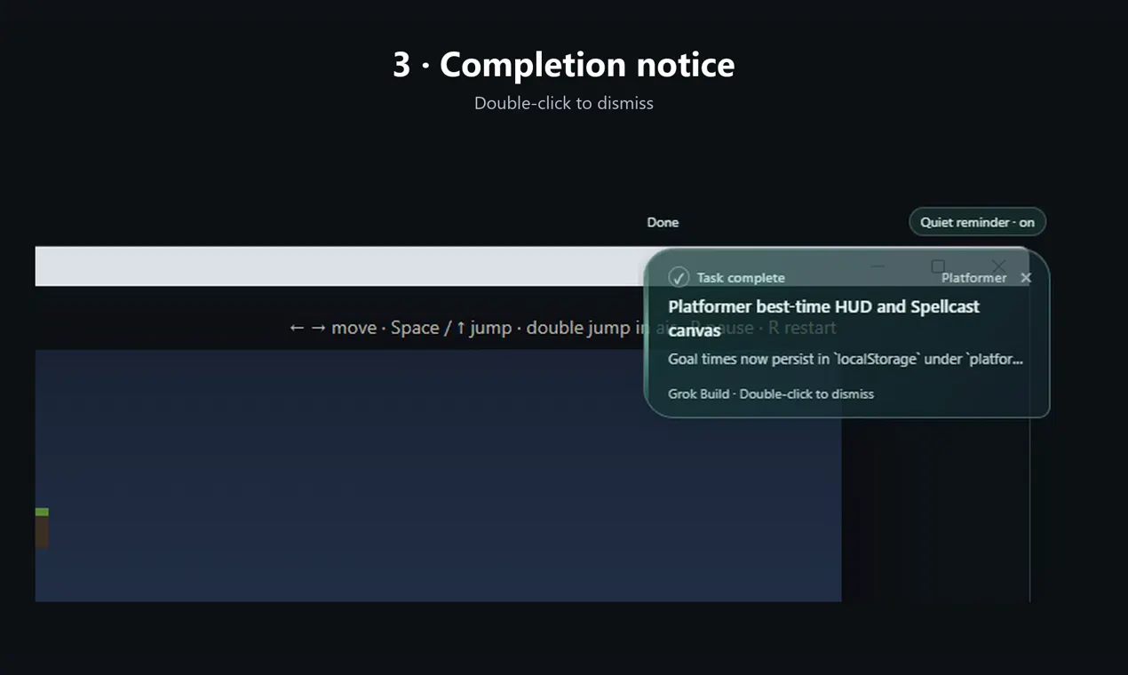Click the Grok Build footer line
The width and height of the screenshot is (1128, 675).
(771, 393)
